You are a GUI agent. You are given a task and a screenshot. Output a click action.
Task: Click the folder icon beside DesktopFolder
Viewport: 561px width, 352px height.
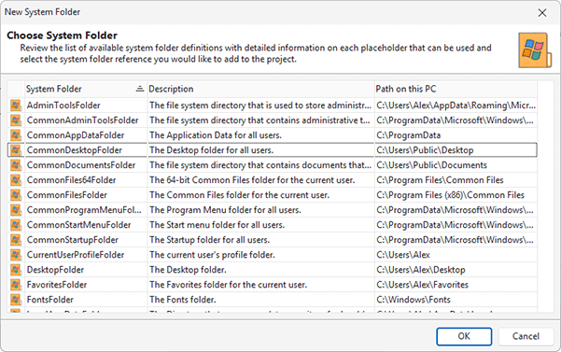point(16,270)
